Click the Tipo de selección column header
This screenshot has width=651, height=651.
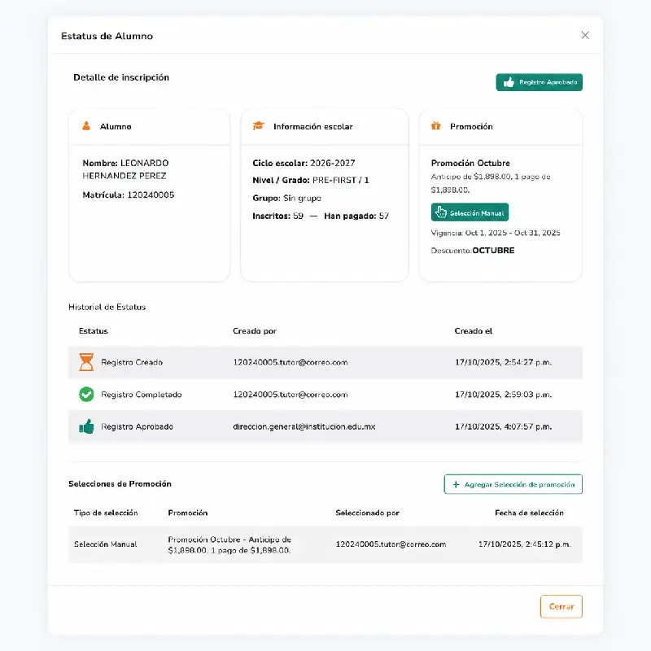click(x=106, y=513)
